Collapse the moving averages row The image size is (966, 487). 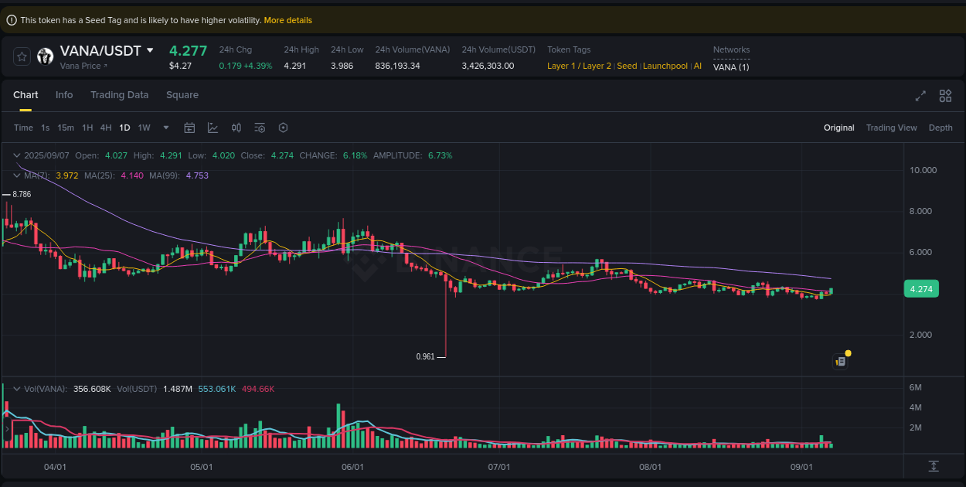(x=16, y=175)
